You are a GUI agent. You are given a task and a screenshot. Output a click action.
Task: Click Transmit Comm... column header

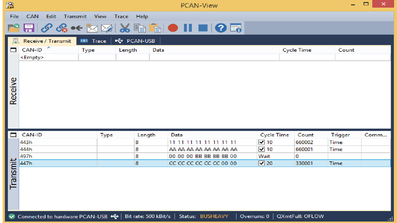[376, 135]
